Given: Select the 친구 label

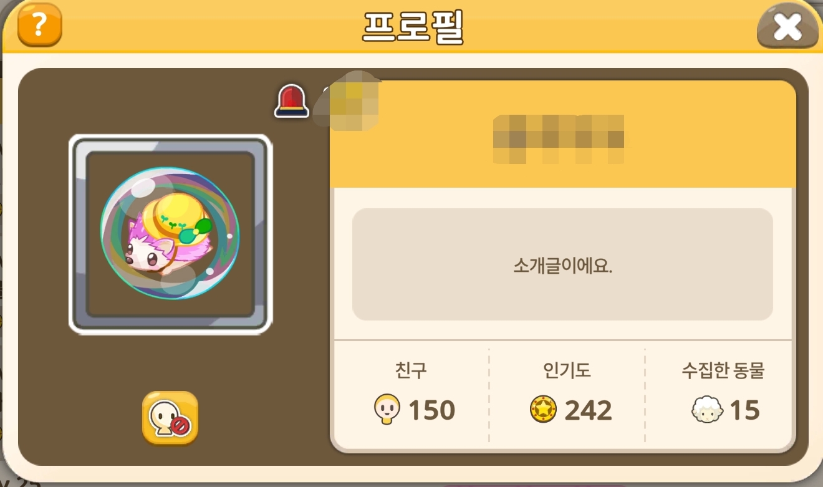Looking at the screenshot, I should (411, 370).
